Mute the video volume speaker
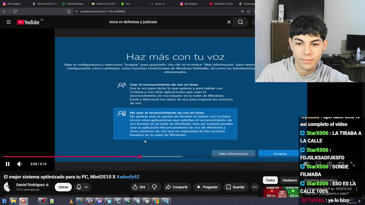This screenshot has height=205, width=365. (x=19, y=164)
